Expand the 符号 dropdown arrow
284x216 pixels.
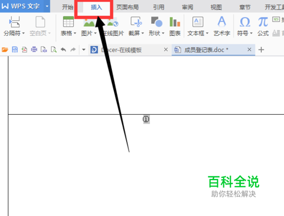[251, 34]
